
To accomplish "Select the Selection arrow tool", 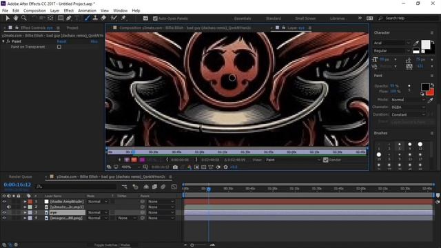I will 8,19.
